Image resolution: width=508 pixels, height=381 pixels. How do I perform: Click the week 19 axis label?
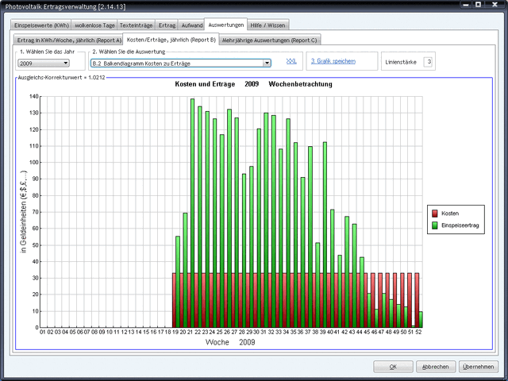175,332
